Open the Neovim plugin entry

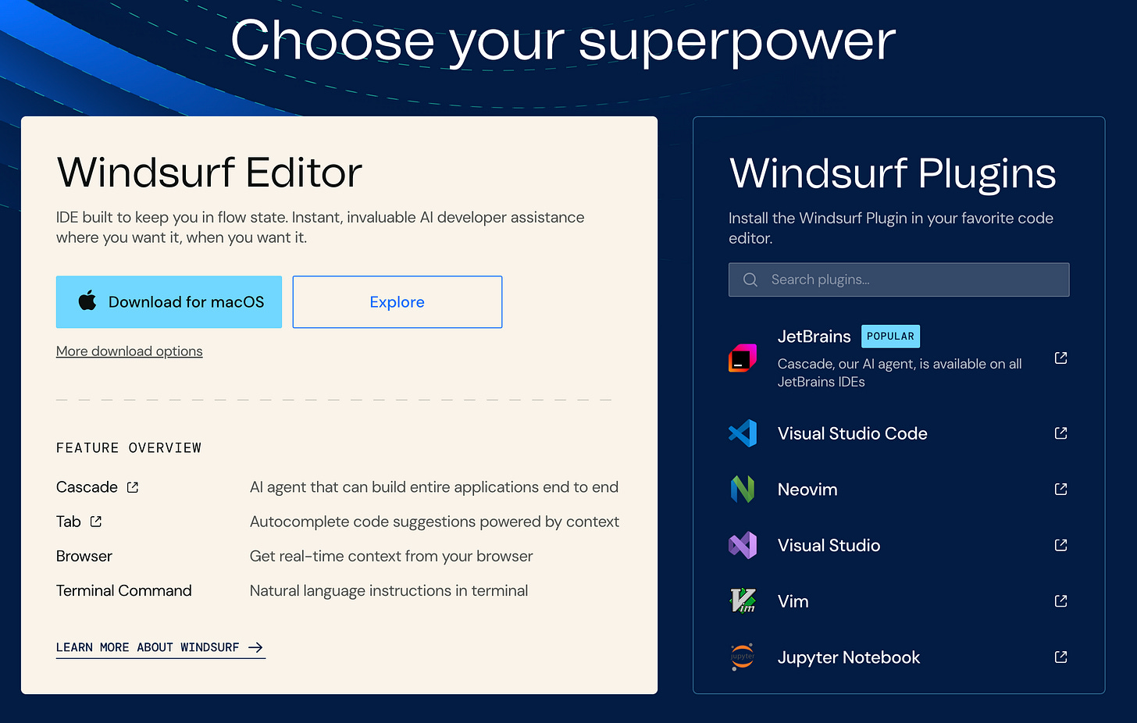(x=899, y=490)
